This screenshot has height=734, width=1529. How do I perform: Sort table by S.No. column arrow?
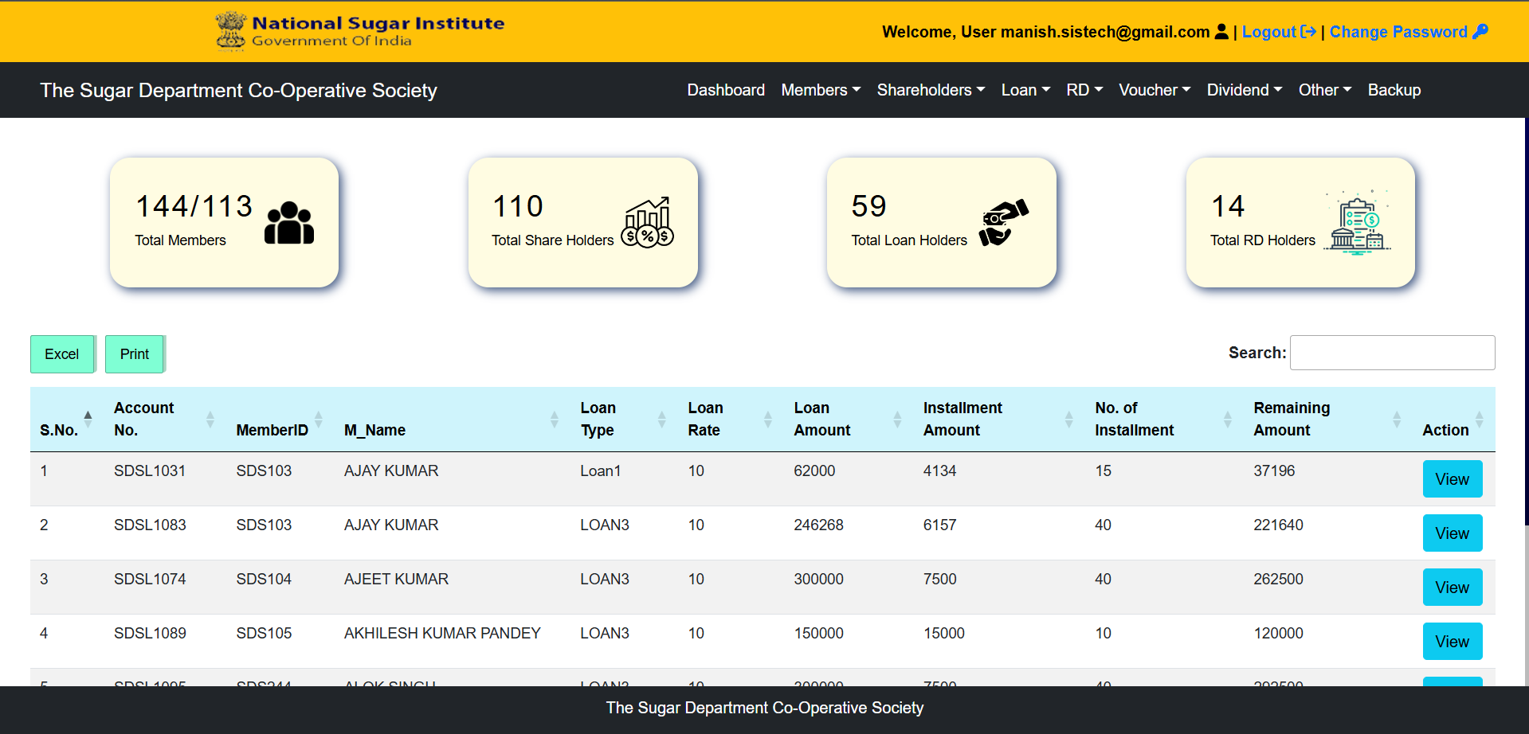click(88, 419)
